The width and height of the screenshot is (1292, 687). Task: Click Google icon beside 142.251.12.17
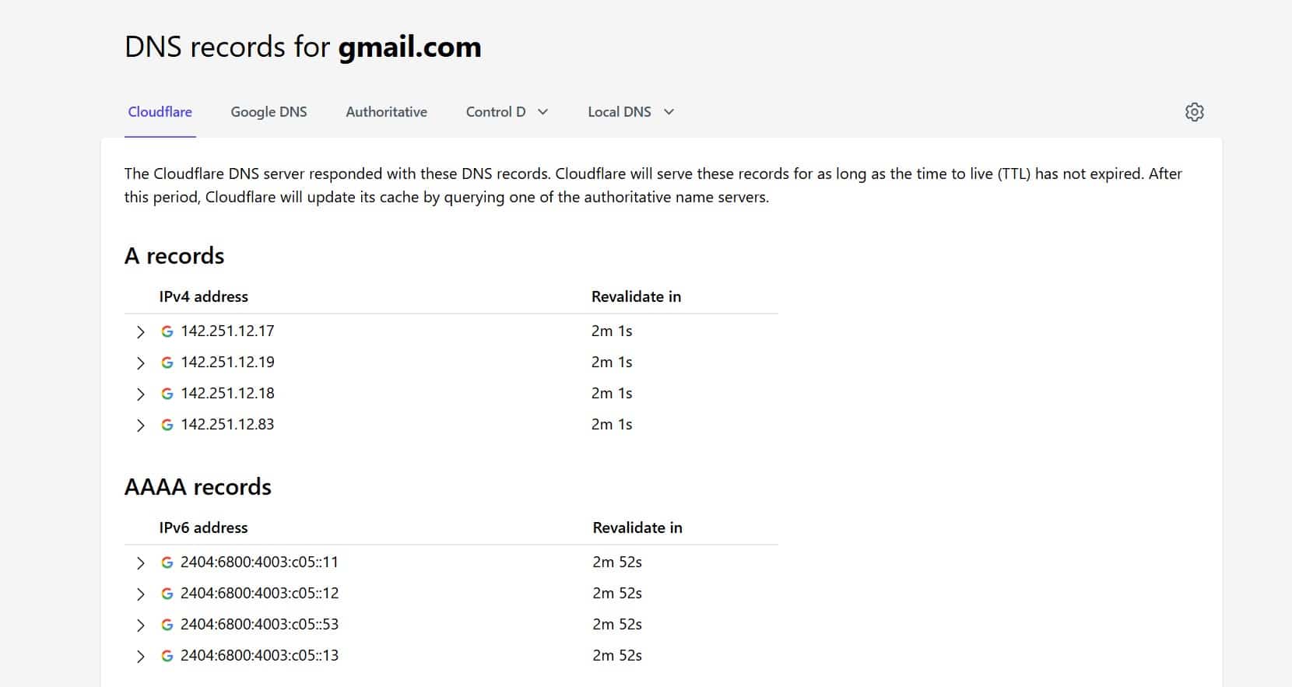coord(167,331)
